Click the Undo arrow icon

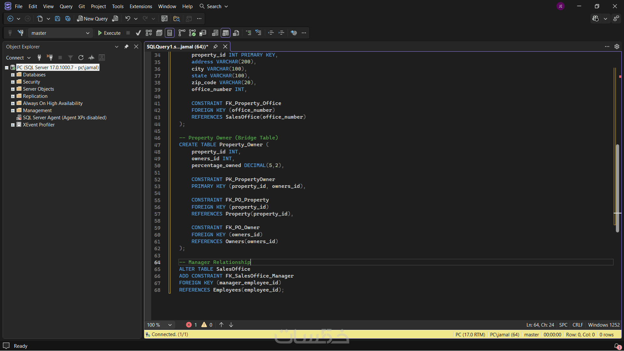(x=128, y=19)
